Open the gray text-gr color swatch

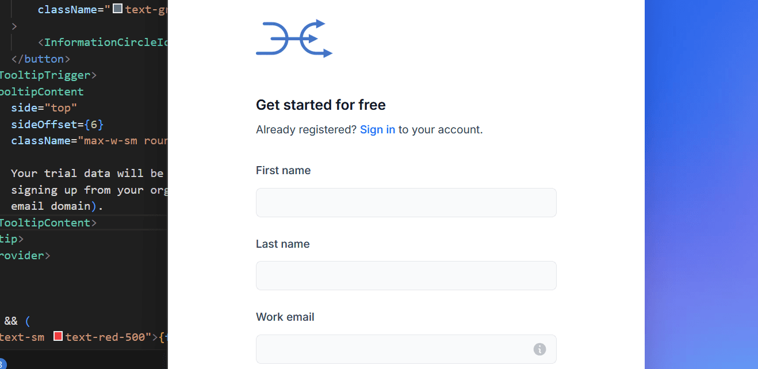point(118,9)
